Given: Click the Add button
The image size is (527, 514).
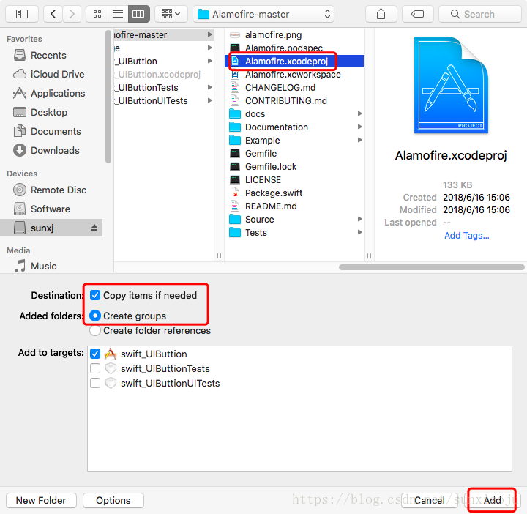Looking at the screenshot, I should click(x=493, y=501).
